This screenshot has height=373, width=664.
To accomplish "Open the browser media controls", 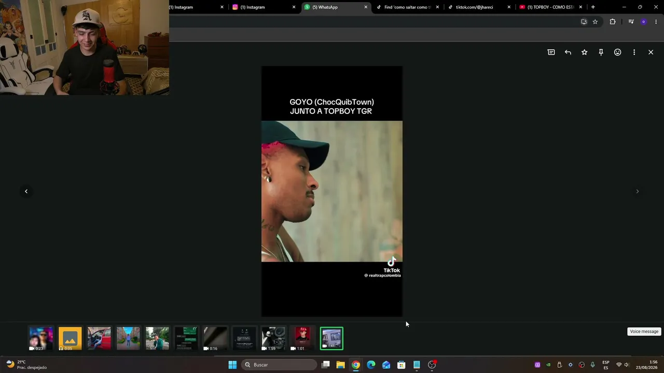I will [x=631, y=22].
